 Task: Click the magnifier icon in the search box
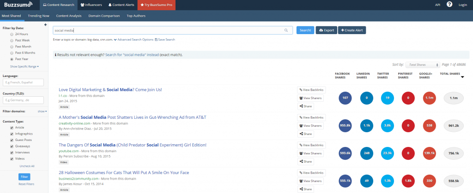[285, 30]
